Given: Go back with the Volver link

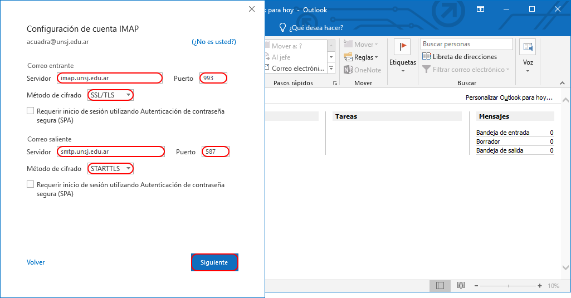Looking at the screenshot, I should coord(36,262).
